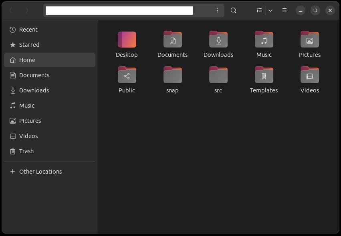Open the Desktop folder icon
Screen dimensions: 341x236
click(127, 40)
